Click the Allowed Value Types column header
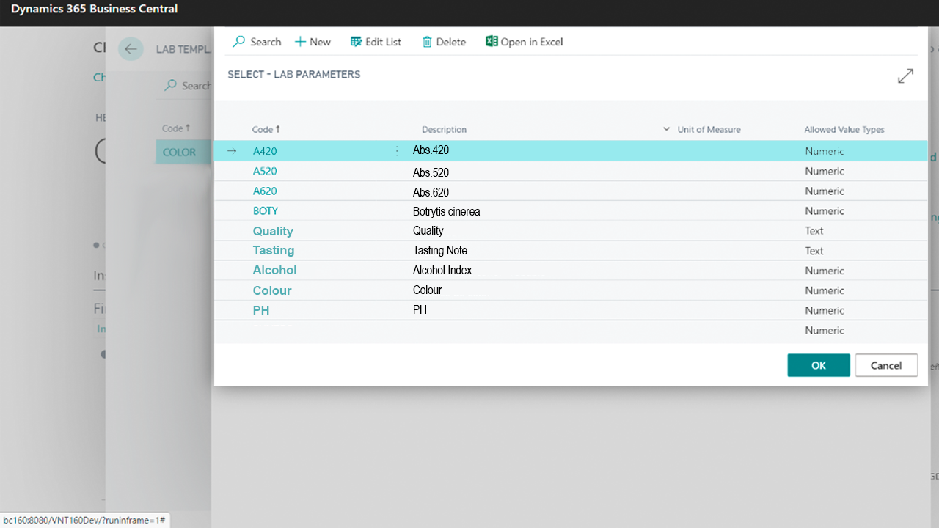 click(x=844, y=129)
